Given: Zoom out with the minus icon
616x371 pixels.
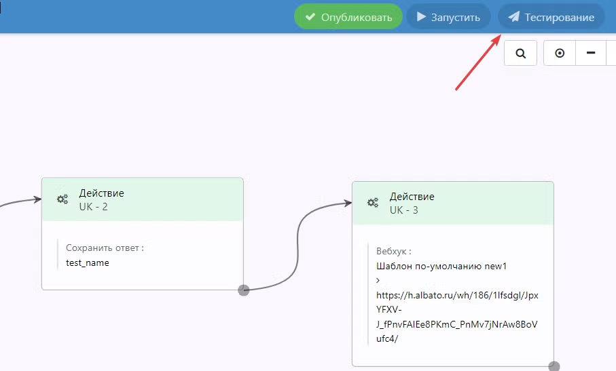Looking at the screenshot, I should pos(591,54).
